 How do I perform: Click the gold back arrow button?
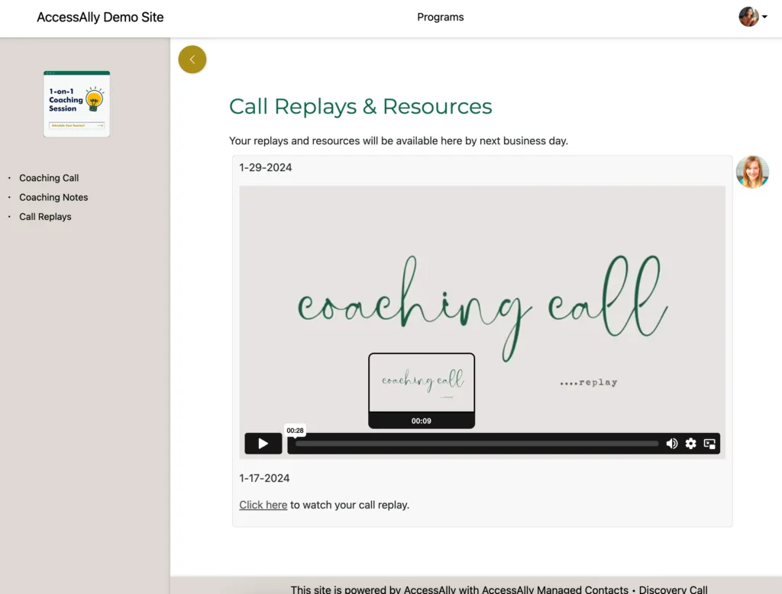192,60
